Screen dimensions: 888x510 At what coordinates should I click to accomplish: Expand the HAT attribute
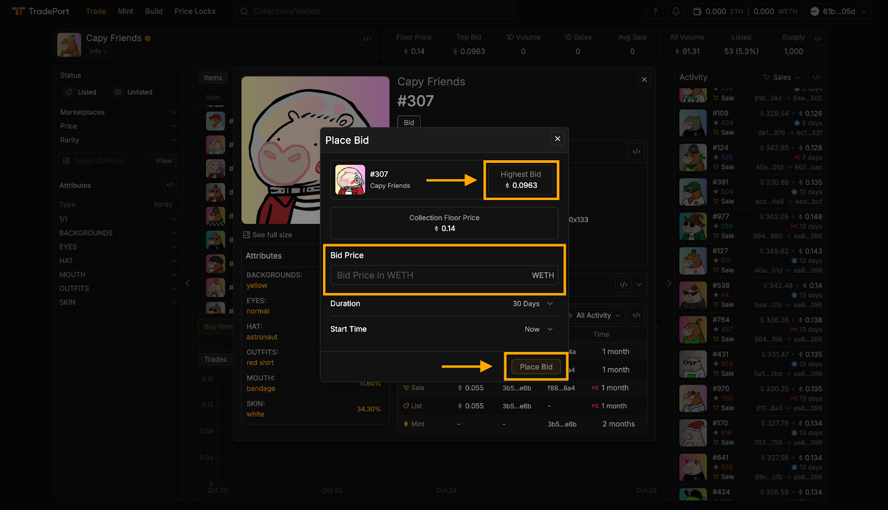pyautogui.click(x=118, y=261)
